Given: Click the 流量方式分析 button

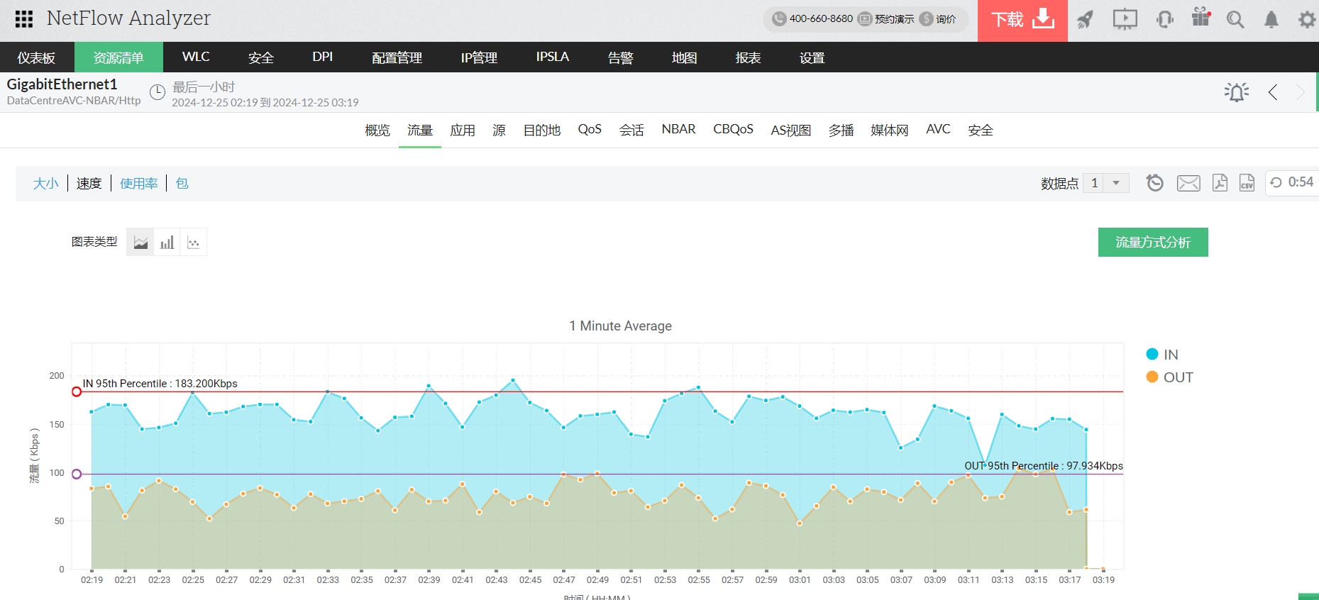Looking at the screenshot, I should pos(1152,243).
